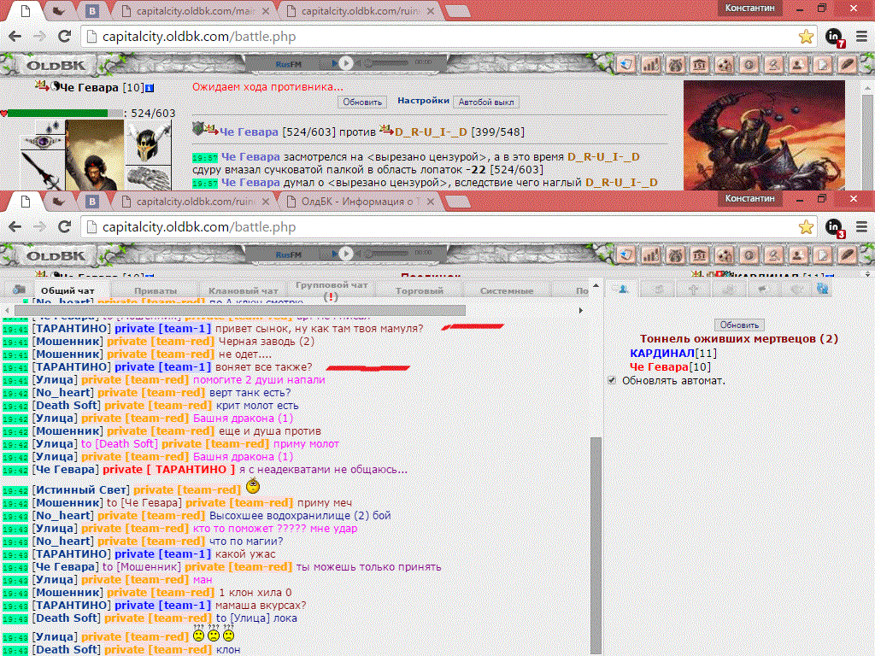875x656 pixels.
Task: Click the extension icon with badge 7 in top window
Action: coord(835,38)
